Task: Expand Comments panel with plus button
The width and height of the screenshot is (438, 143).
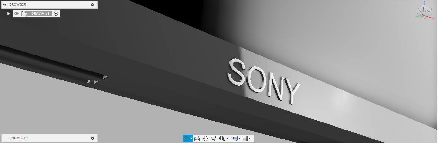Action: [93, 138]
